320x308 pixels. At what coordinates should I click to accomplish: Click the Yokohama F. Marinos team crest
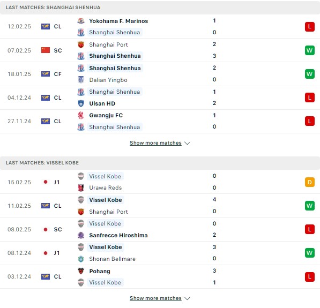click(x=81, y=21)
